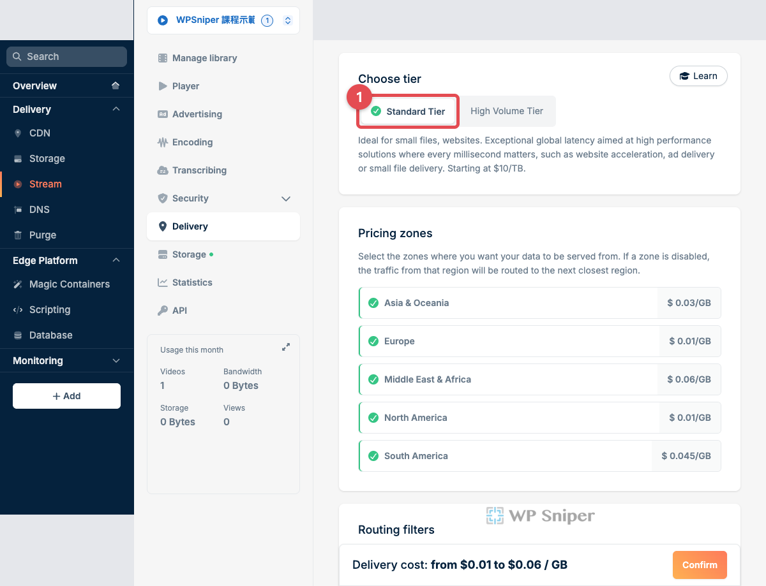766x586 pixels.
Task: Click the Bandwidth 0 Bytes value
Action: pyautogui.click(x=241, y=386)
